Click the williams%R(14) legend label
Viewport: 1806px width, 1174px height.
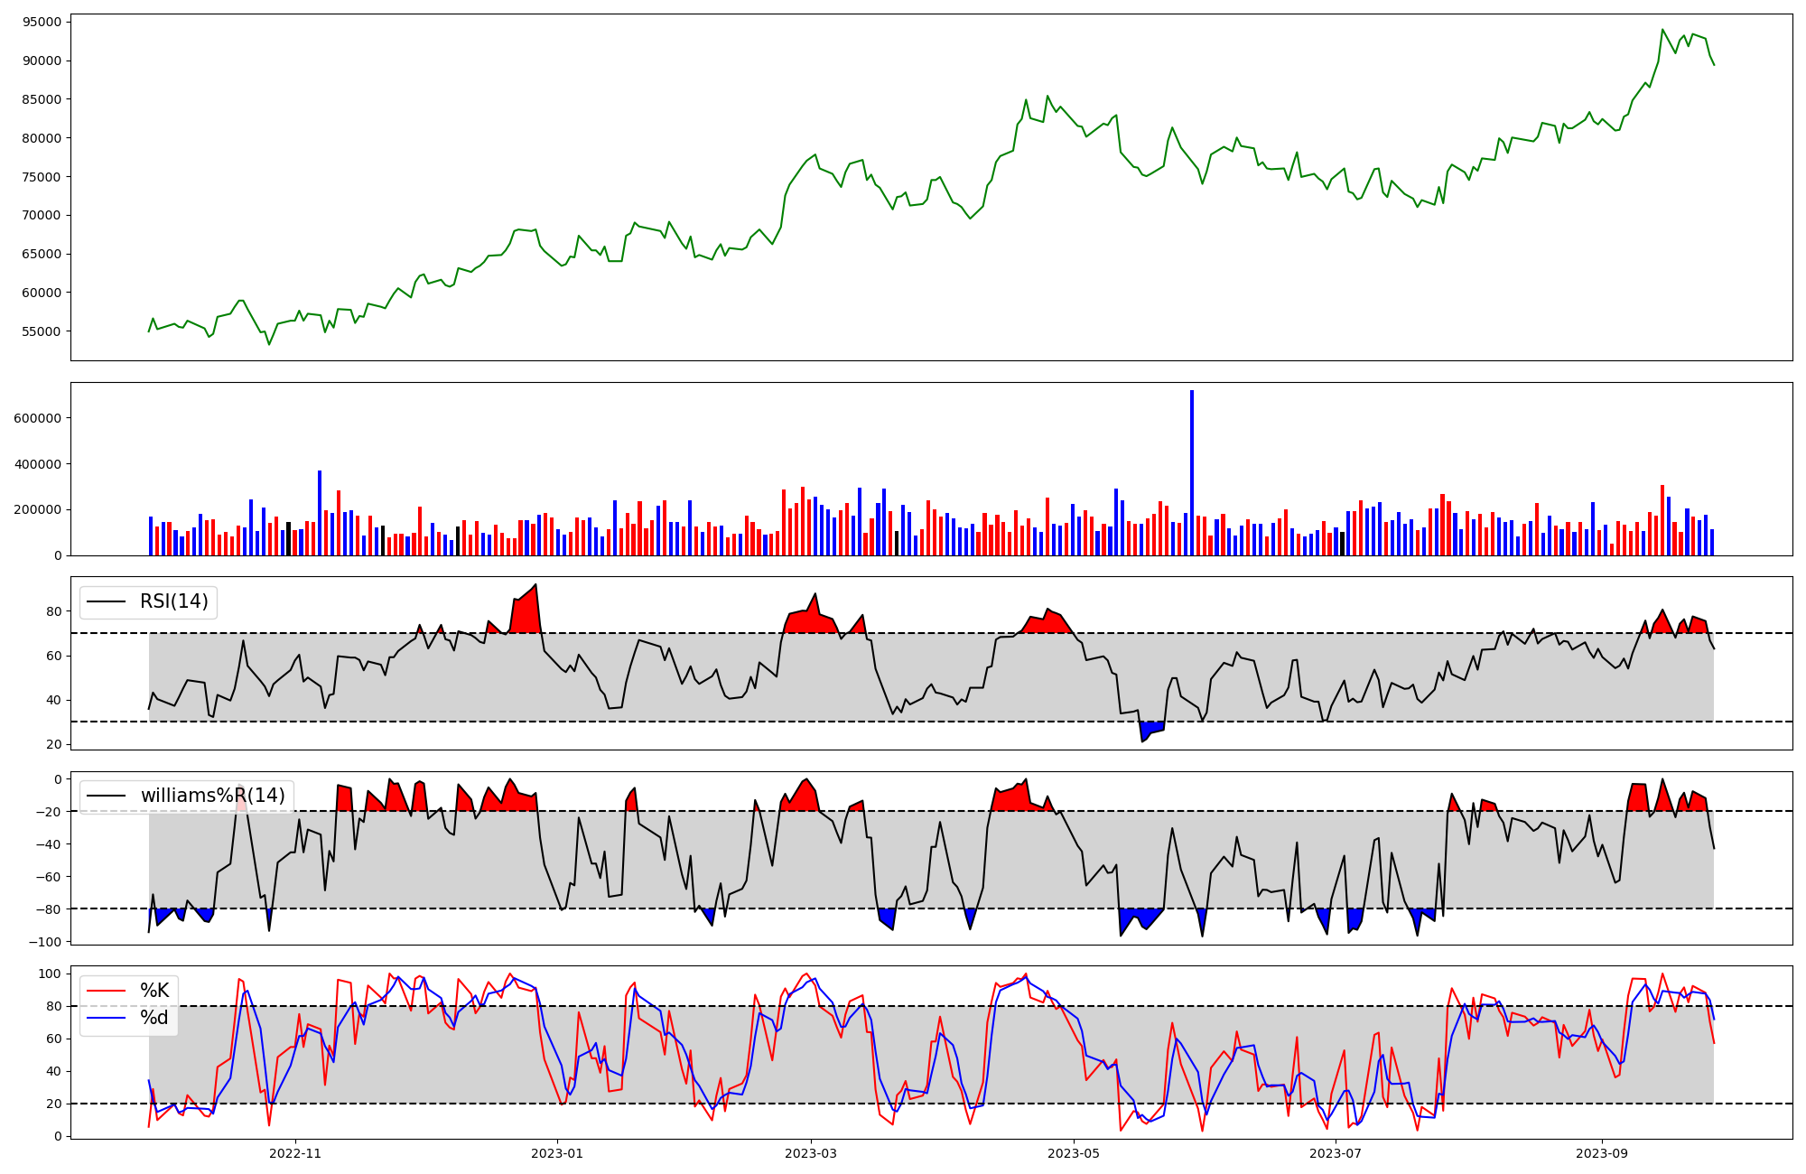pyautogui.click(x=212, y=796)
